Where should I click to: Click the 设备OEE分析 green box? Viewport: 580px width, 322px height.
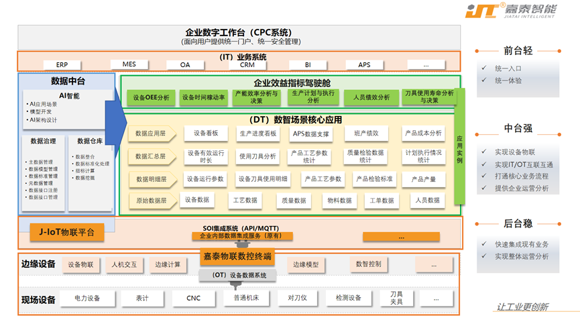(151, 97)
